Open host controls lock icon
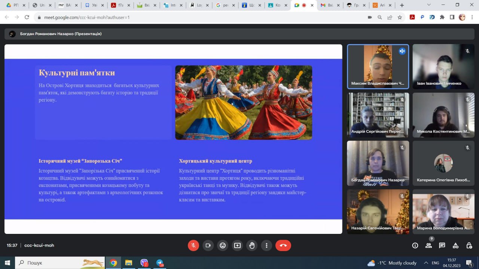The width and height of the screenshot is (479, 269). pos(469,245)
